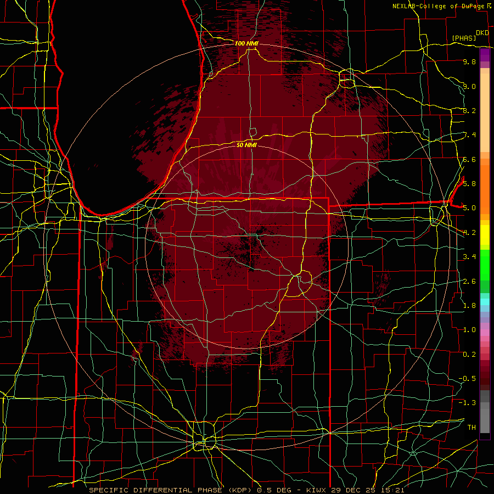
Task: Pick the bright orange segment of color bar
Action: pos(485,189)
